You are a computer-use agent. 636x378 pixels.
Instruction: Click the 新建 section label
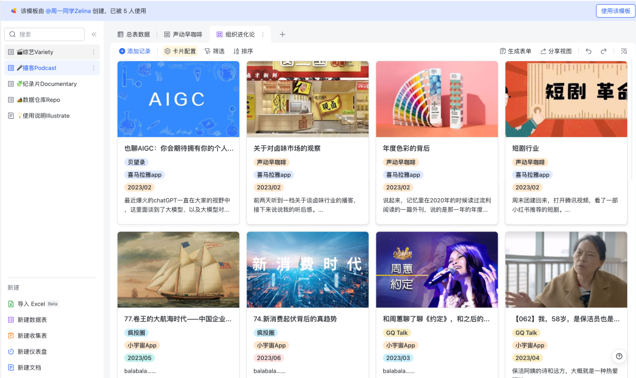(x=14, y=287)
